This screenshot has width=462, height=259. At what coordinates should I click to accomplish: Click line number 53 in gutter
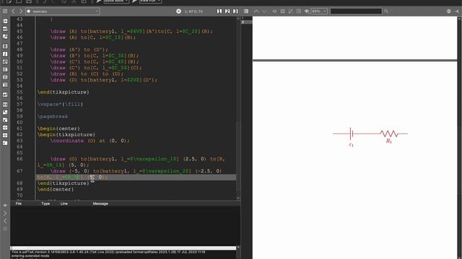tap(19, 80)
